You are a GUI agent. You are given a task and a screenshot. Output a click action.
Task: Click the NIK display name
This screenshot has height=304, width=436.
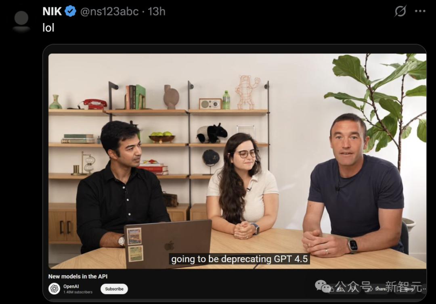tap(52, 11)
